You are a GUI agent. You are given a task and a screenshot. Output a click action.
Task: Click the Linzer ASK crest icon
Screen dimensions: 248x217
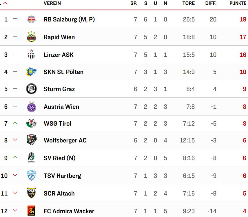31,55
